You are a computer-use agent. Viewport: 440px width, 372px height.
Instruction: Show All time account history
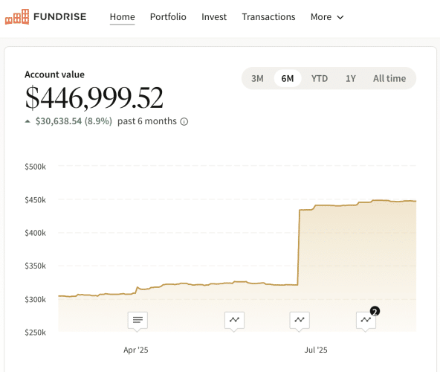(389, 78)
